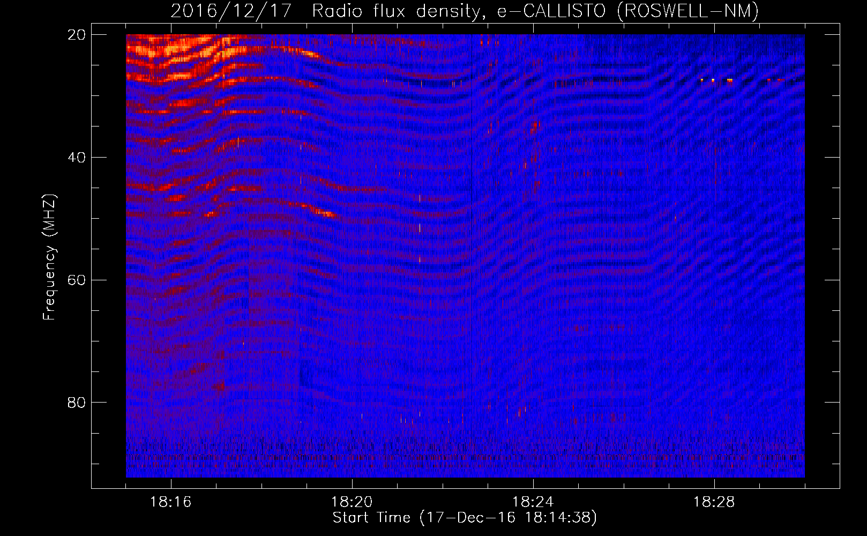Click the time tick label '18:24'
867x536 pixels.
pyautogui.click(x=533, y=502)
